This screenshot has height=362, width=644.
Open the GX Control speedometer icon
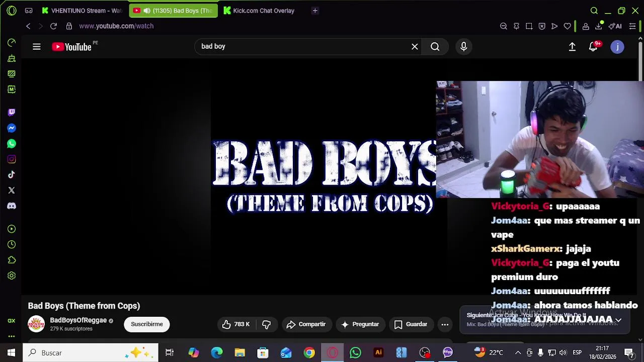(x=12, y=43)
